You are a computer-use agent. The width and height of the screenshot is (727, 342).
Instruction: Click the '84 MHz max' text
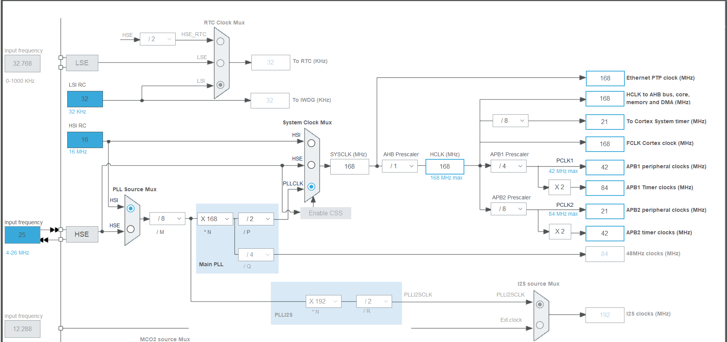point(563,214)
